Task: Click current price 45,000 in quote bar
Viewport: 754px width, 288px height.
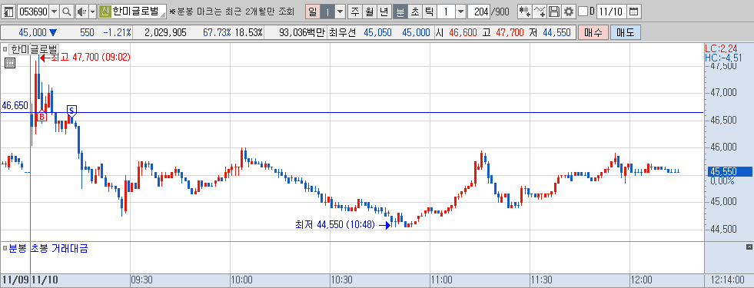Action: coord(33,33)
